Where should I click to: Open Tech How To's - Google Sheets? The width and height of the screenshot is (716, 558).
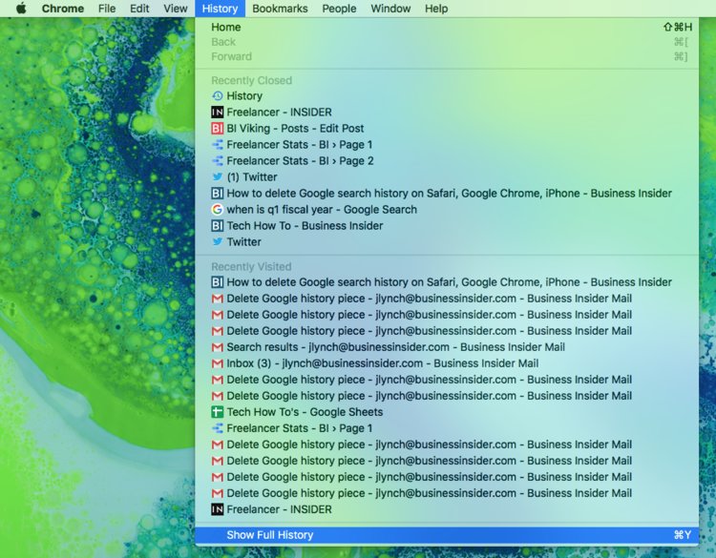click(305, 412)
